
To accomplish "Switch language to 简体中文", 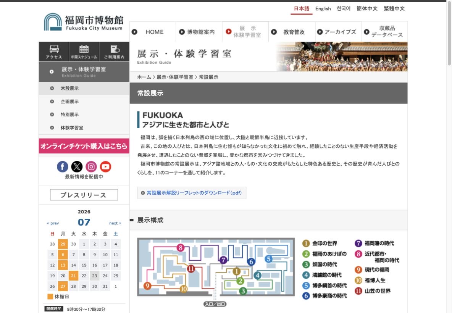I will pos(367,9).
